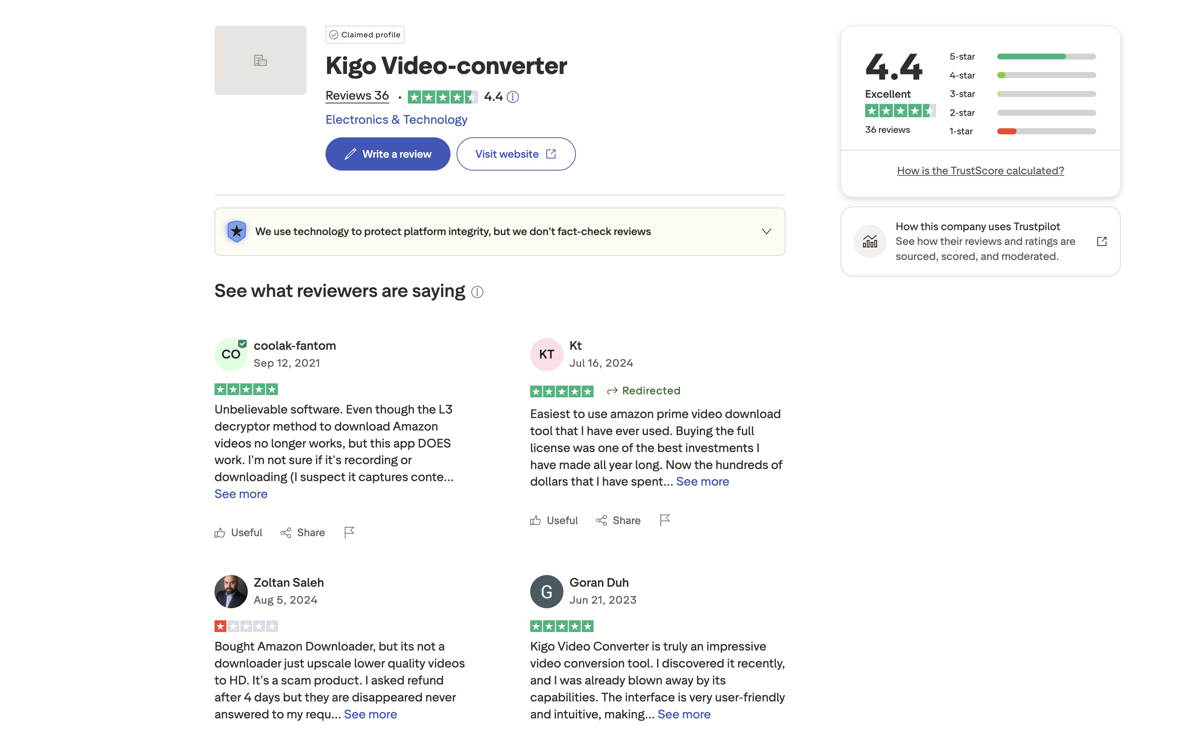The height and width of the screenshot is (735, 1191).
Task: Expand coolak-fantom's review with See more
Action: [x=240, y=494]
